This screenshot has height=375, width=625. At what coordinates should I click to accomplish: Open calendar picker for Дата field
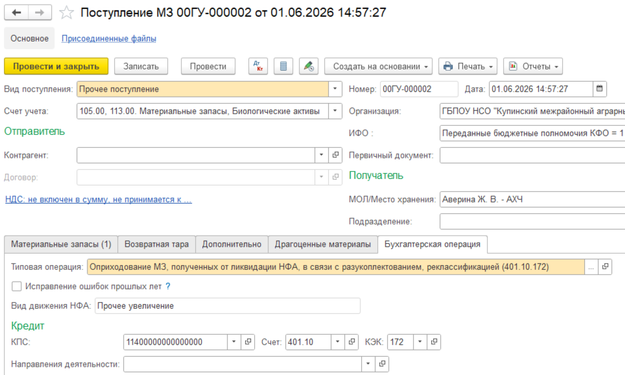(600, 89)
